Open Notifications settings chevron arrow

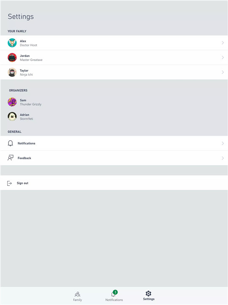click(223, 143)
